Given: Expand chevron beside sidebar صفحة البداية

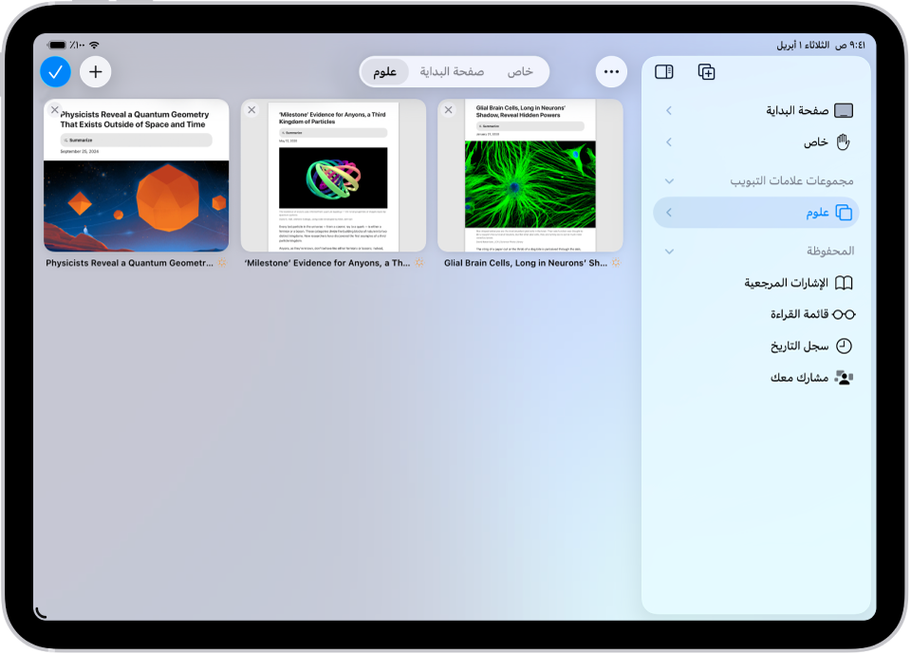Looking at the screenshot, I should (669, 110).
